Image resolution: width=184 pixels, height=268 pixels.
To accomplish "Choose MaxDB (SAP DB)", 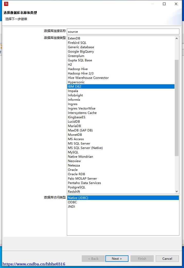I will tap(121, 130).
